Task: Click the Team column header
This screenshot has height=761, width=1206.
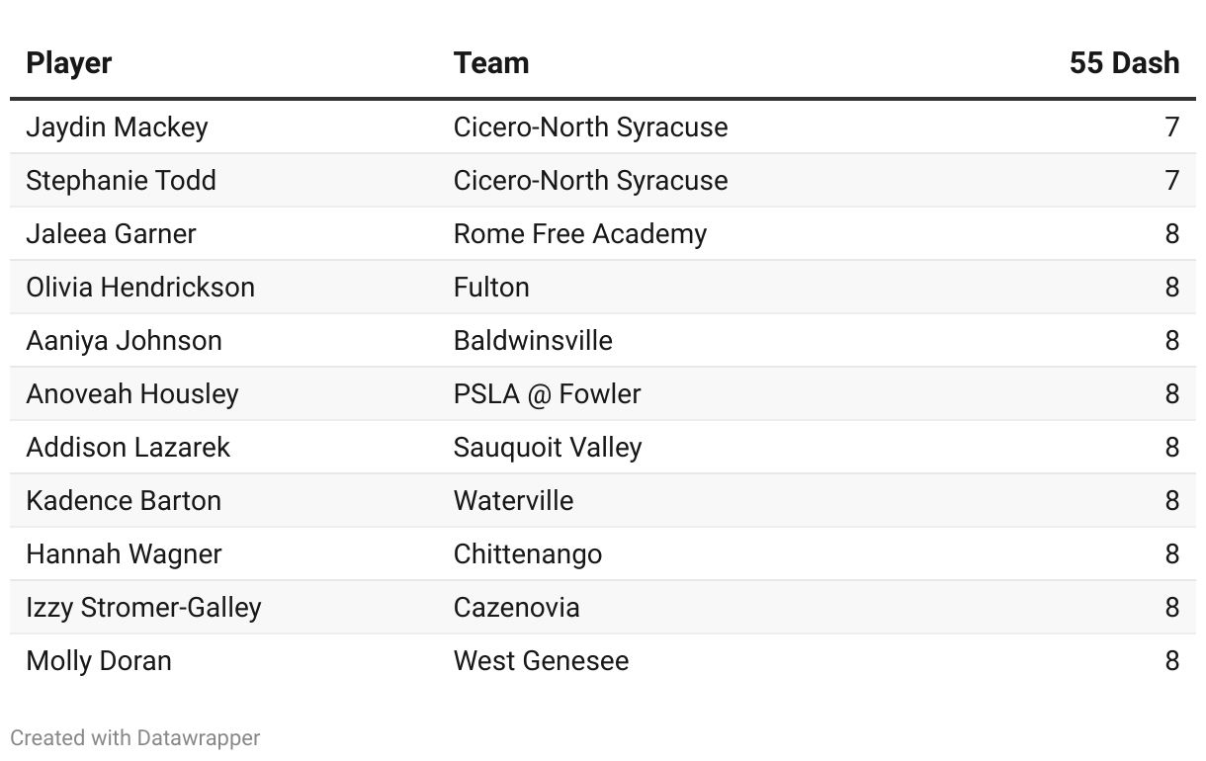Action: [x=491, y=63]
